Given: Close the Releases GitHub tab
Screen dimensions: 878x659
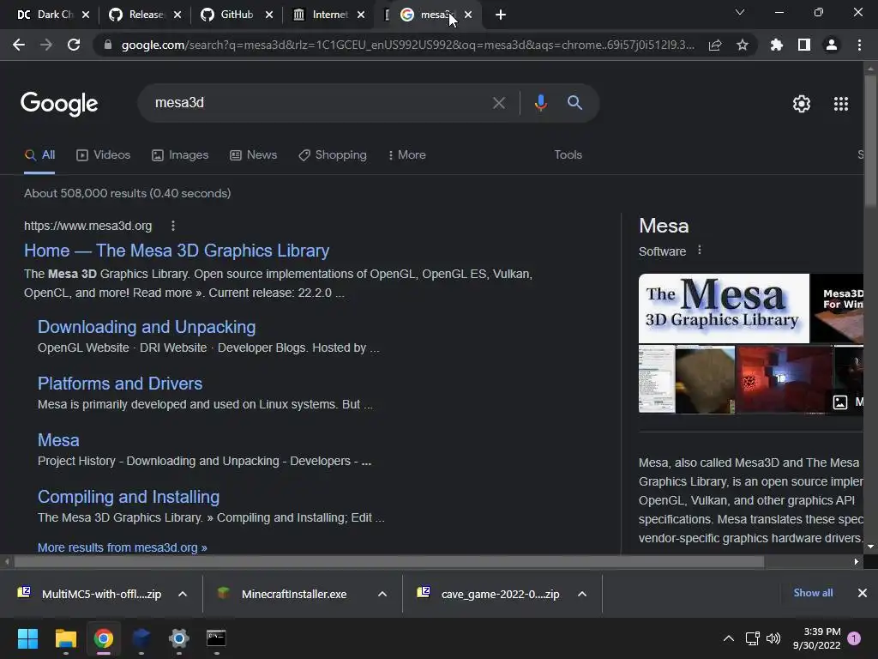Looking at the screenshot, I should click(x=177, y=15).
